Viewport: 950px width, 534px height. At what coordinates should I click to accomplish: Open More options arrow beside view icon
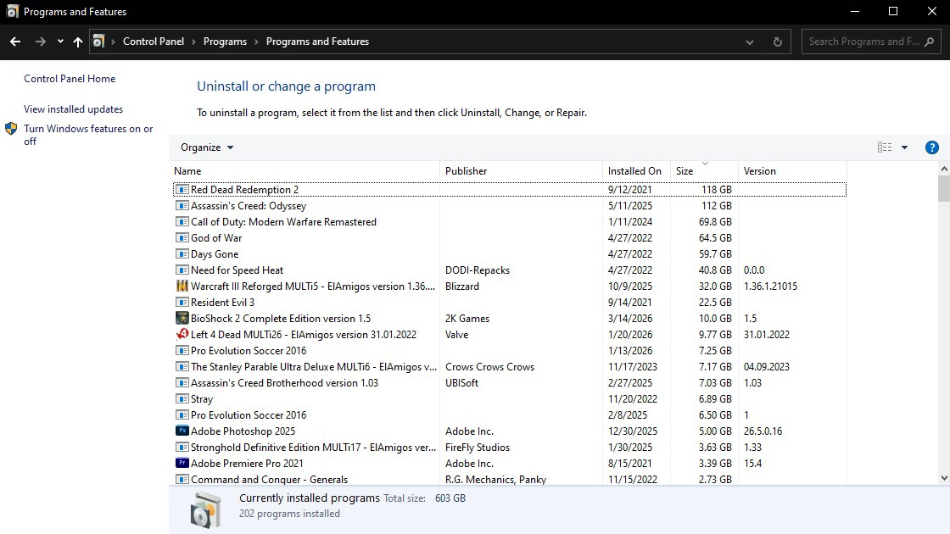tap(904, 147)
